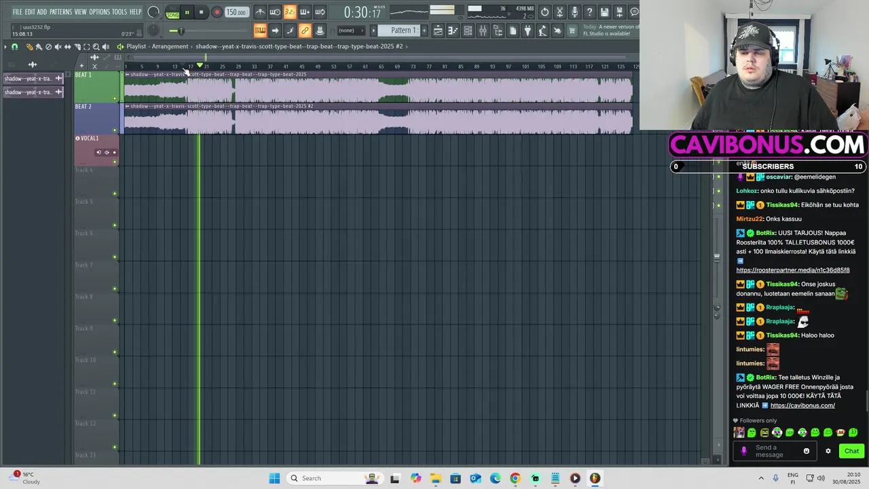Click the save project floppy icon
The image size is (869, 489).
604,12
